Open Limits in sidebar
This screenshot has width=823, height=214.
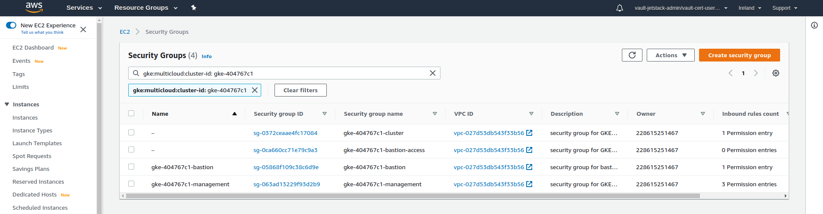point(21,87)
